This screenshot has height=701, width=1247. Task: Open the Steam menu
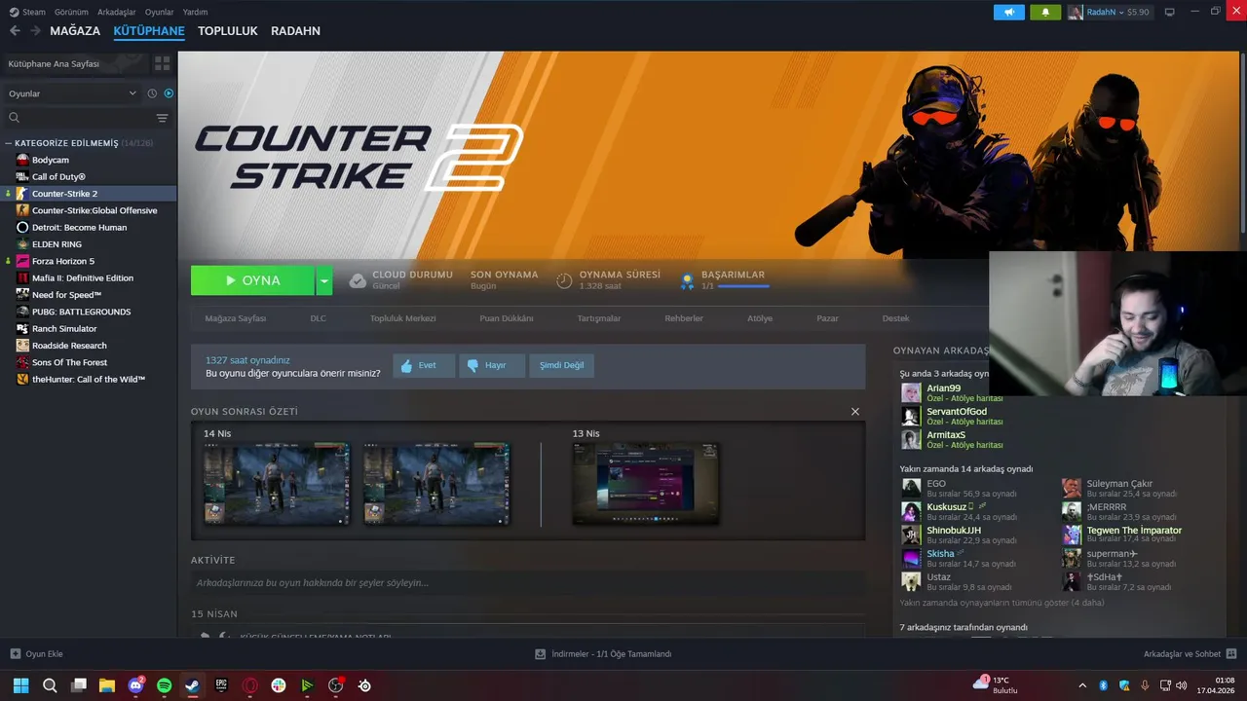tap(28, 12)
